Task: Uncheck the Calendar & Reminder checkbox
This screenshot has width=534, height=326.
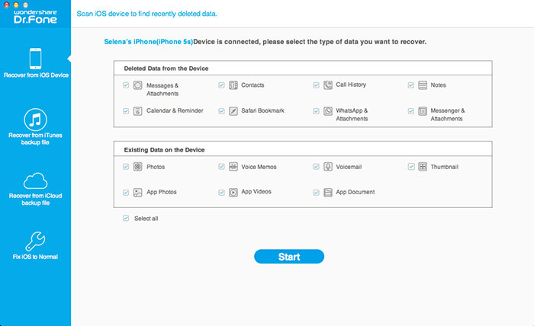Action: point(126,110)
